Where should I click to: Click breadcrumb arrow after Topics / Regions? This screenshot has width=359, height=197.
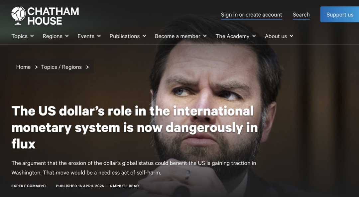tap(87, 67)
